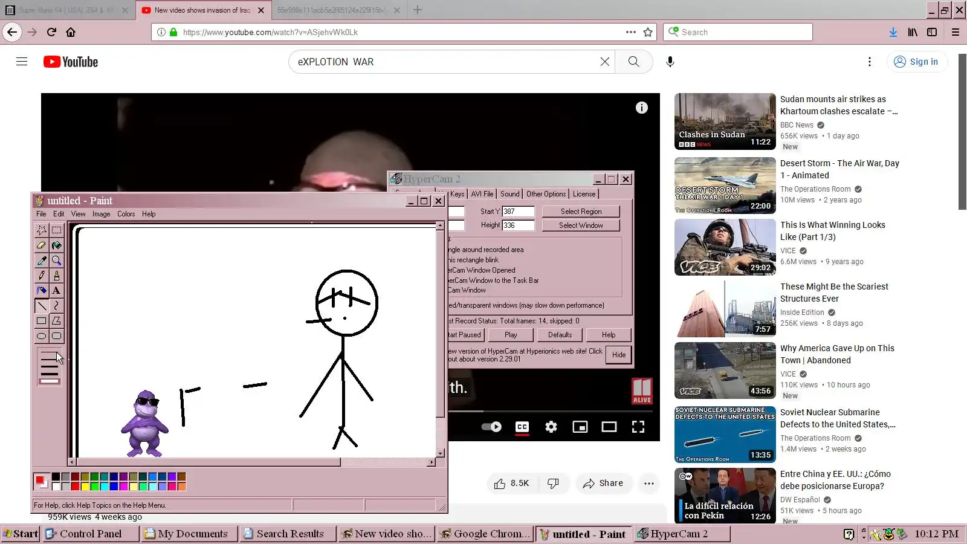Dislike the video

pyautogui.click(x=553, y=483)
